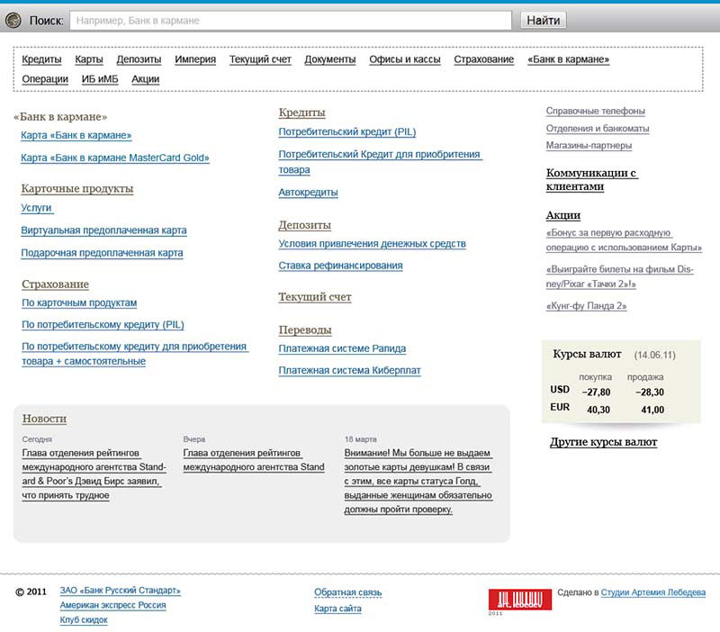
Task: Open Платежная система Киберплат link
Action: coord(349,371)
